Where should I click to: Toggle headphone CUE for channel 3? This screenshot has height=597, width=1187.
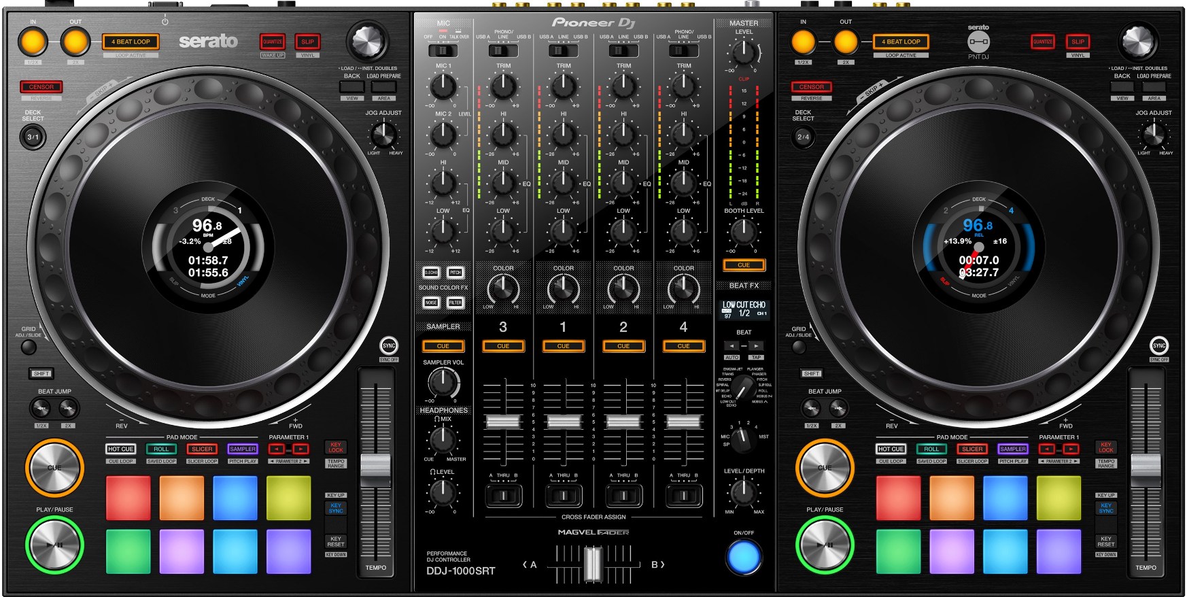tap(503, 346)
